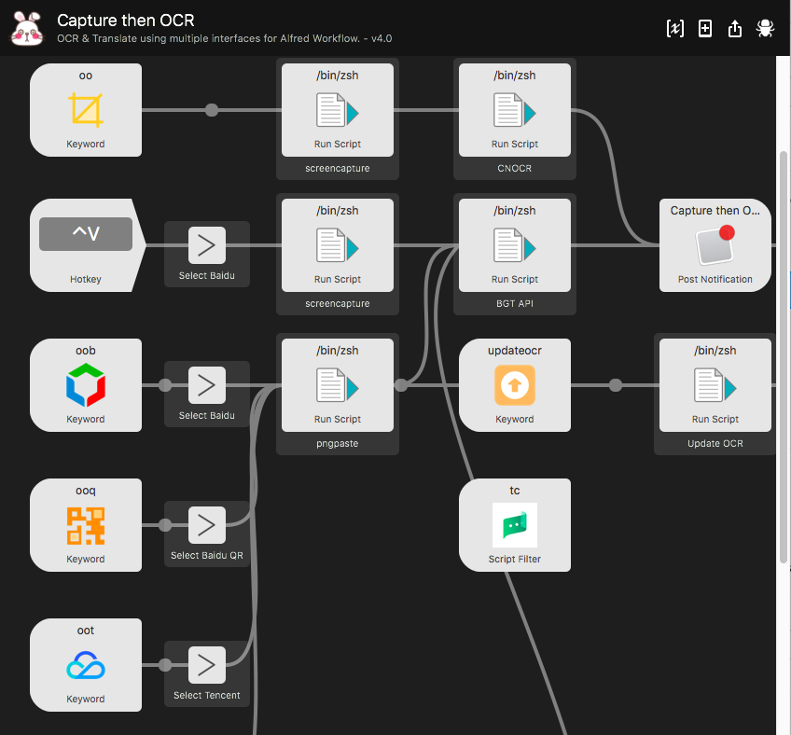
Task: Open the debugger bug icon
Action: [x=765, y=28]
